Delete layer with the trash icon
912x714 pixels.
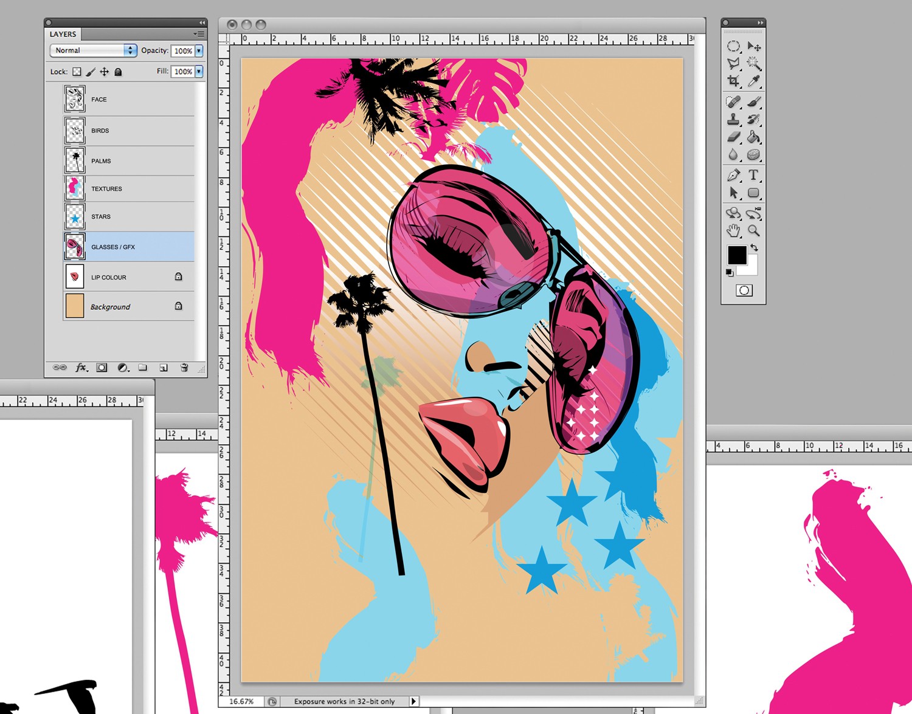(x=184, y=368)
